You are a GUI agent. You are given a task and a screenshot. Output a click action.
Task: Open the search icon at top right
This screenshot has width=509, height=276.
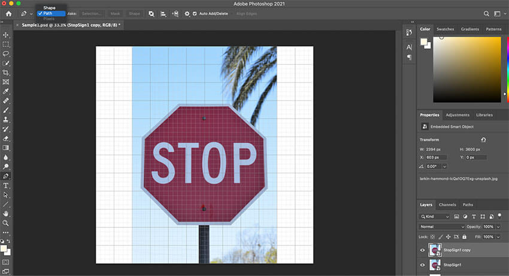click(486, 14)
